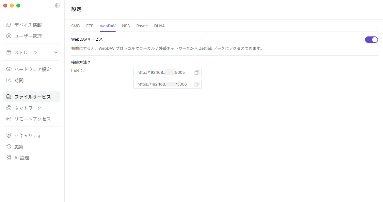The height and width of the screenshot is (202, 383).
Task: Click the ネットワーク network icon
Action: [x=9, y=108]
